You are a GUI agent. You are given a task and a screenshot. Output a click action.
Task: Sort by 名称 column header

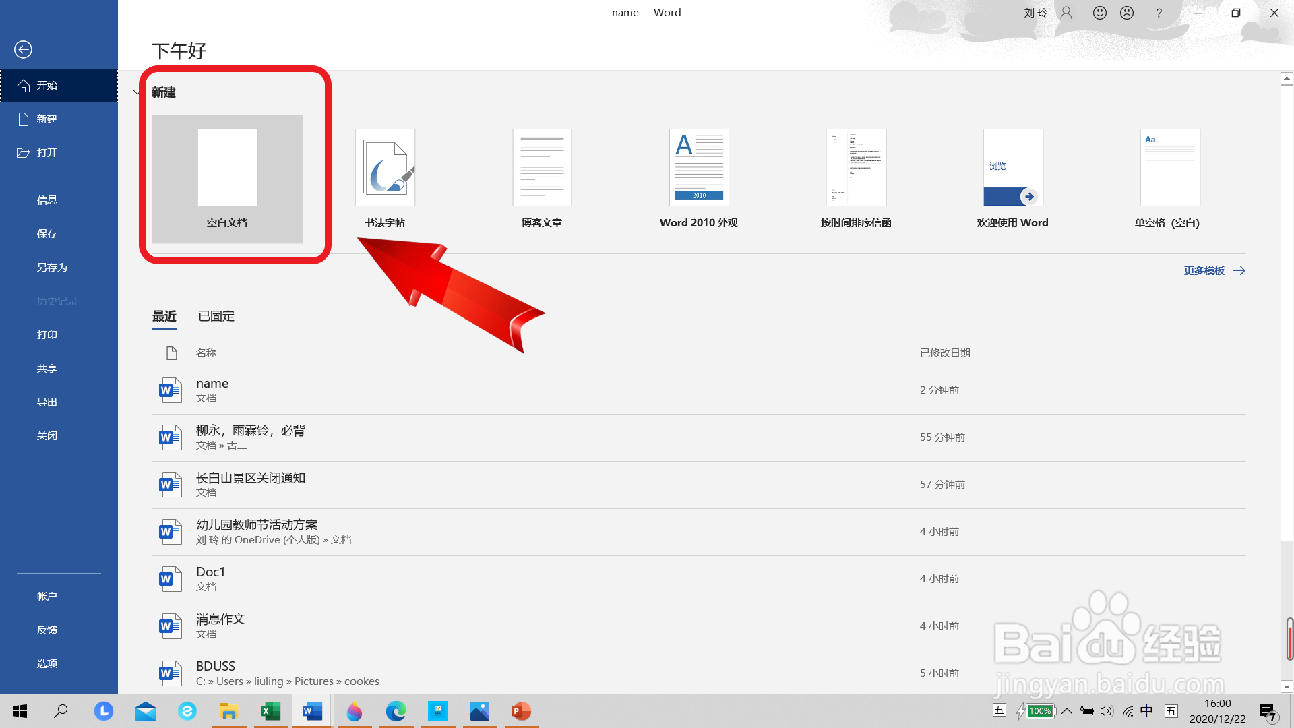click(x=206, y=353)
